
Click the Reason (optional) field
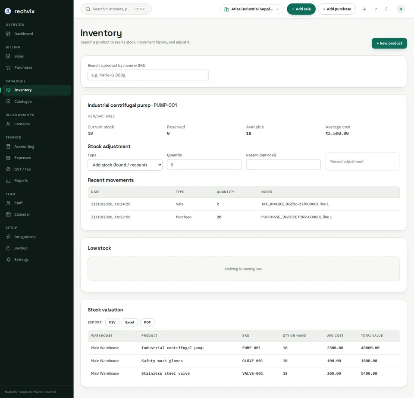(283, 165)
